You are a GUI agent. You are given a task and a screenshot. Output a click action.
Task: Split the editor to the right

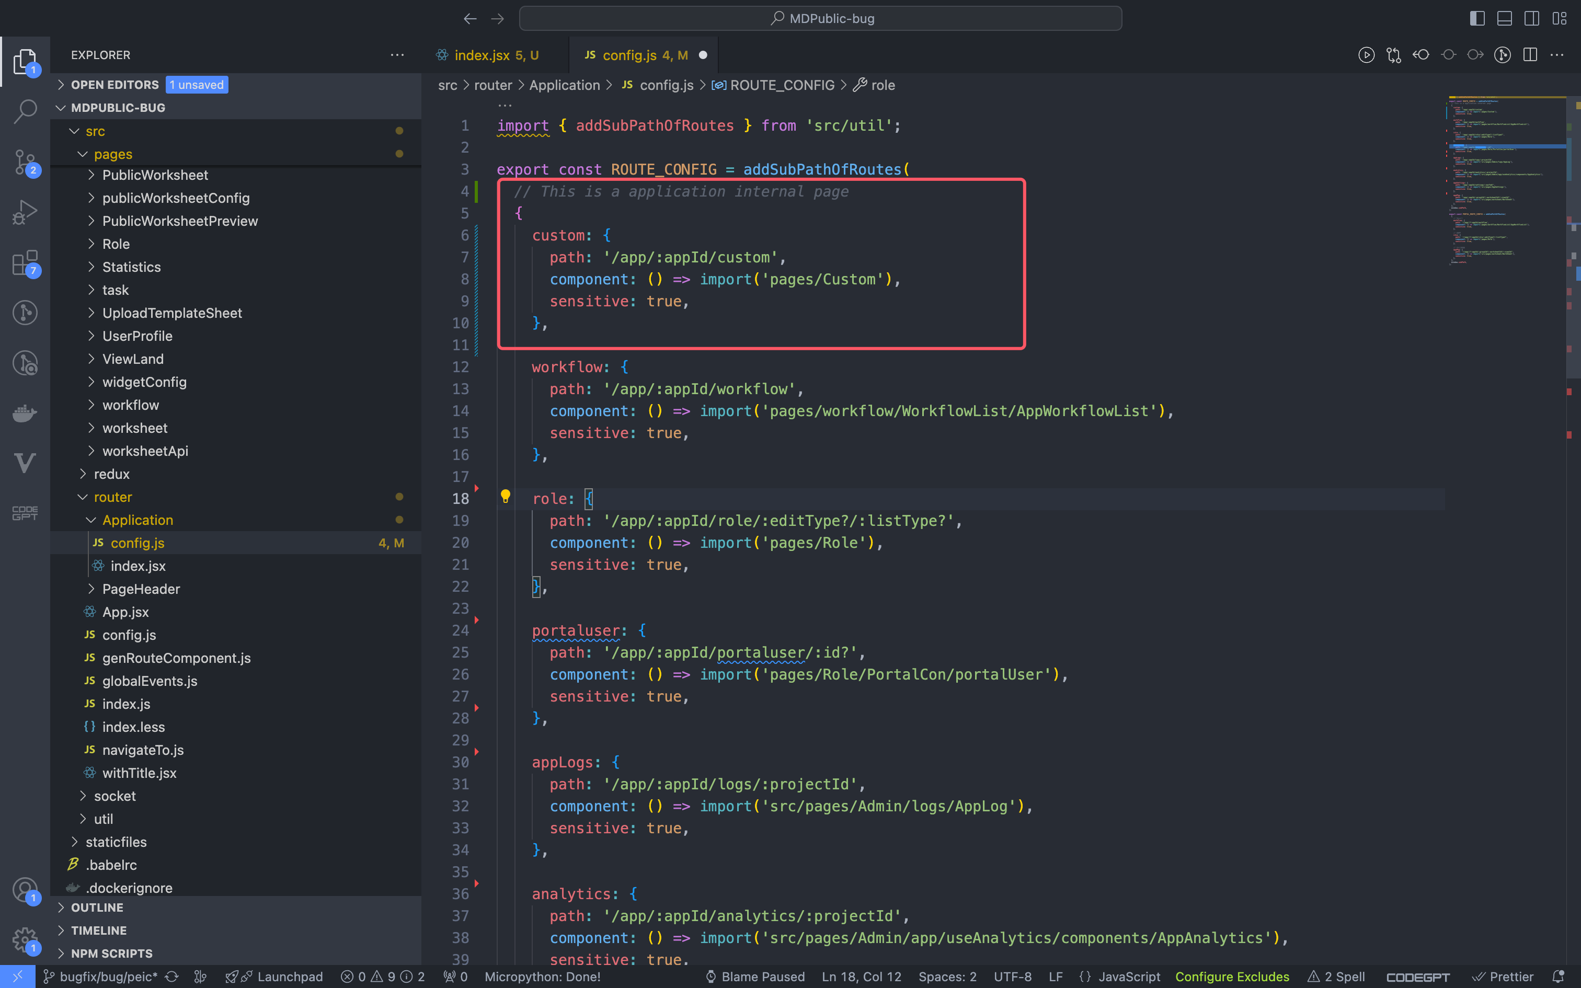1530,55
